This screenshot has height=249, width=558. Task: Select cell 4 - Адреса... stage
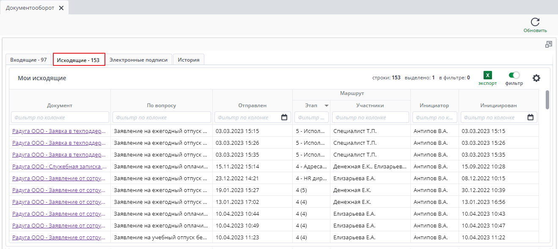coord(311,167)
